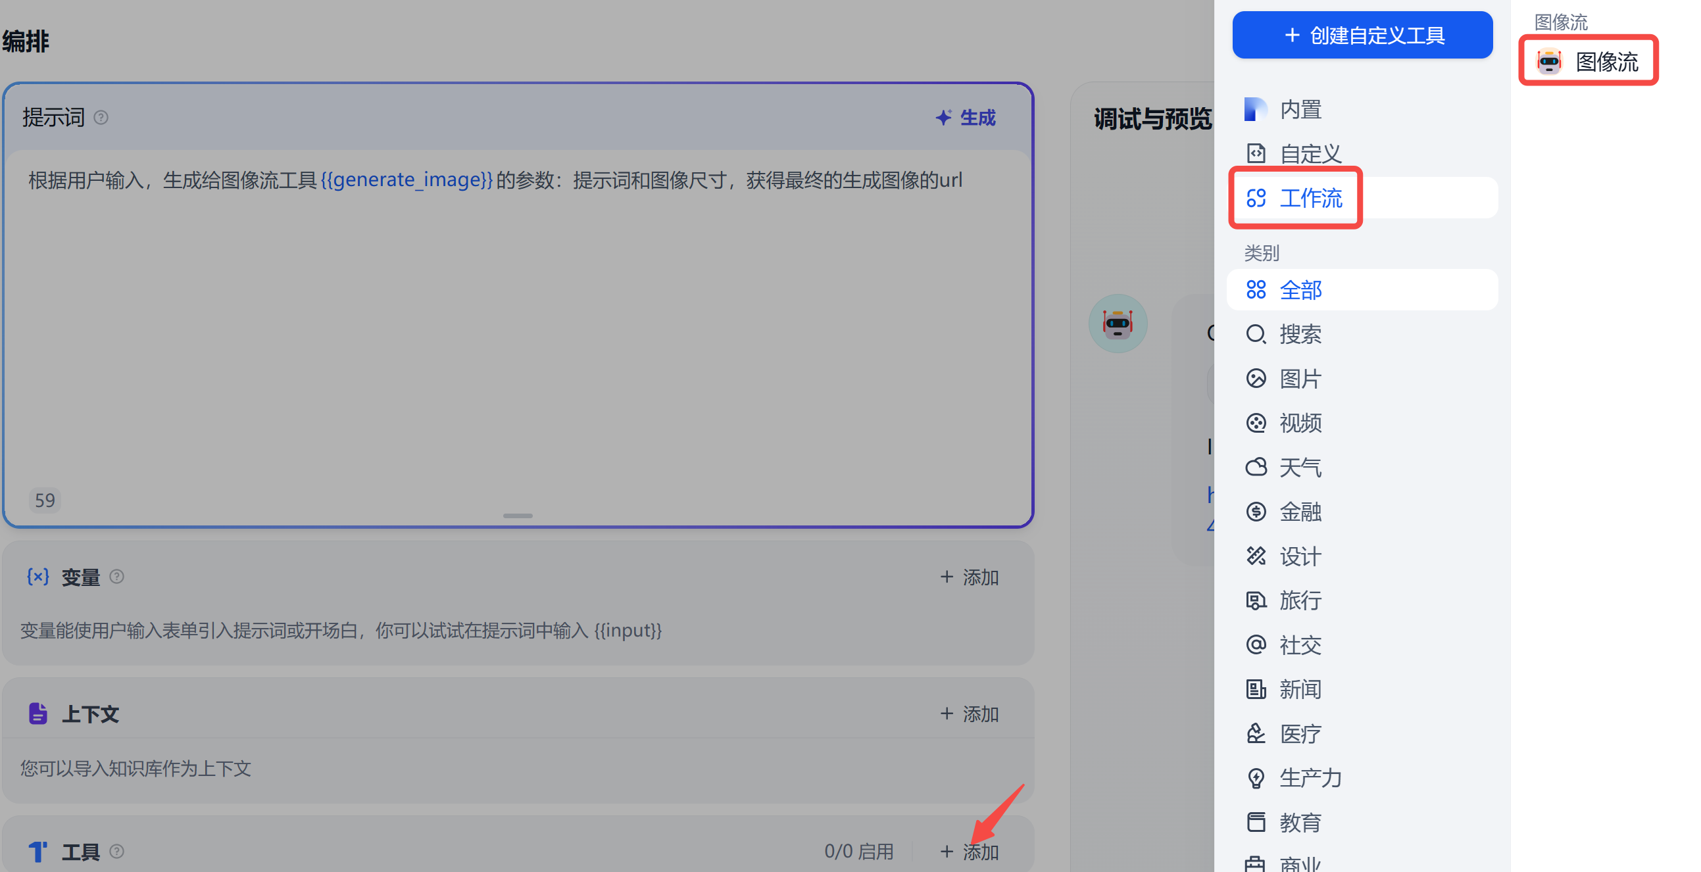The height and width of the screenshot is (872, 1701).
Task: Click the 创建自定义工具 button
Action: tap(1362, 34)
